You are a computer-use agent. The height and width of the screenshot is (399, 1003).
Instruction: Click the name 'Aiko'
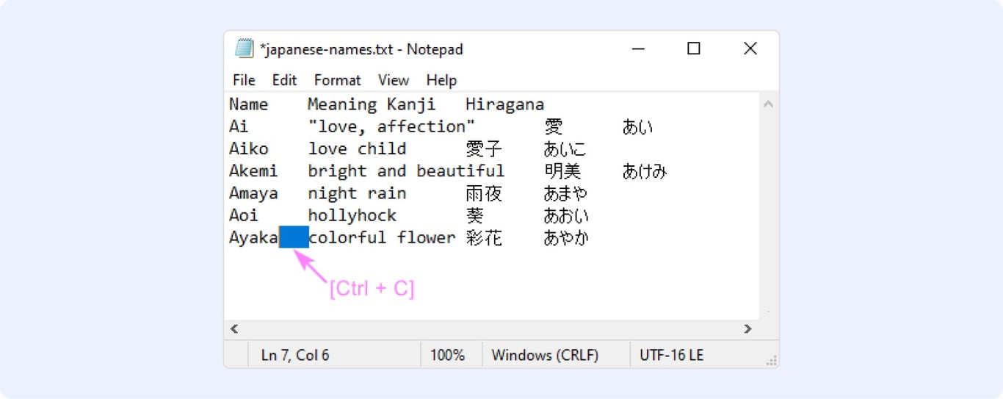pos(249,148)
